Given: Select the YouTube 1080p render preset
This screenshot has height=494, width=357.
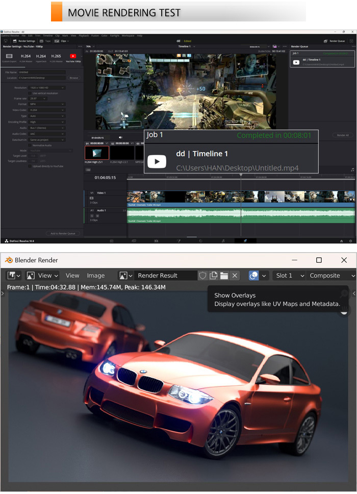Looking at the screenshot, I should (x=73, y=57).
